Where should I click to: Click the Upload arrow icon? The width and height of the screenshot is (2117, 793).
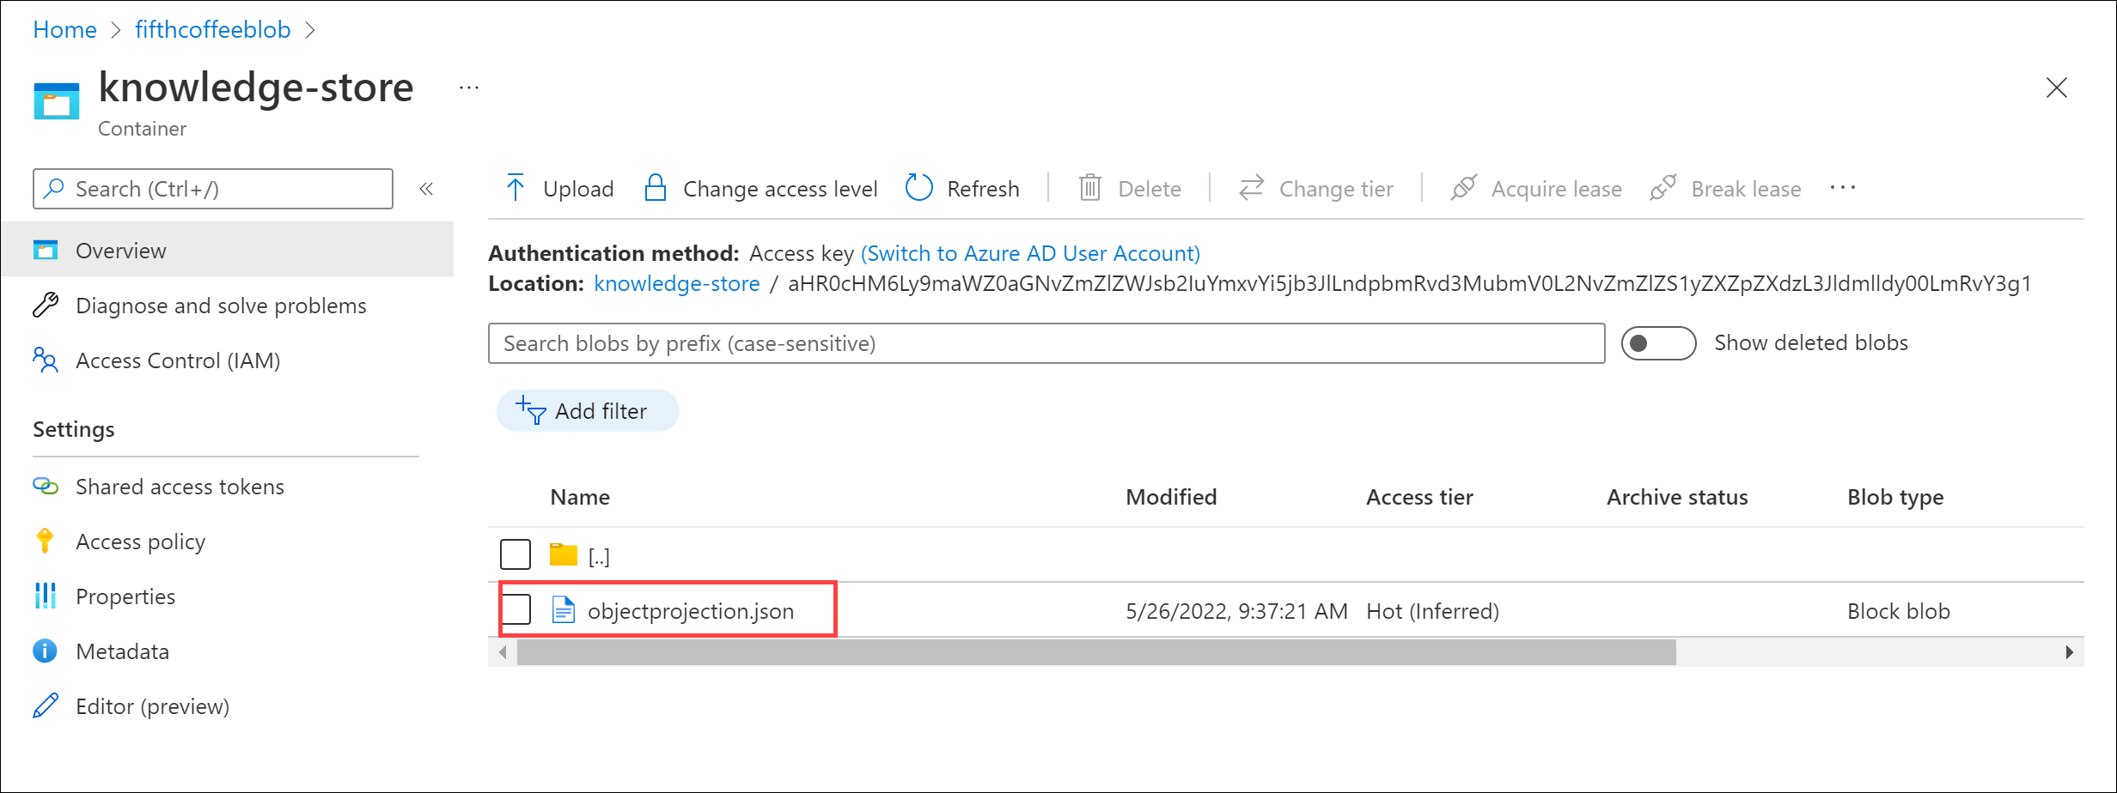[x=516, y=188]
